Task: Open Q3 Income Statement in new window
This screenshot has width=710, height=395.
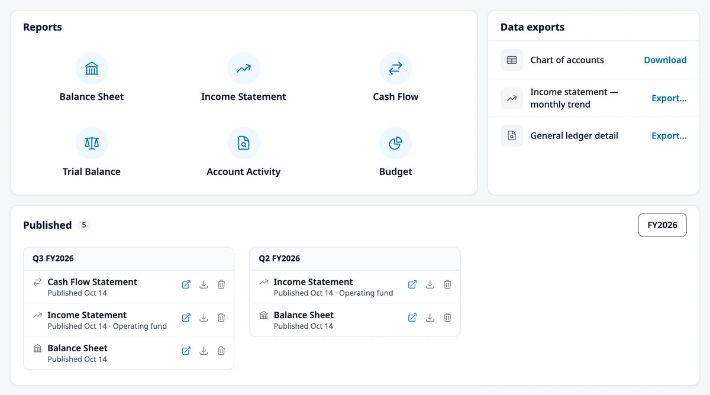Action: coord(186,318)
